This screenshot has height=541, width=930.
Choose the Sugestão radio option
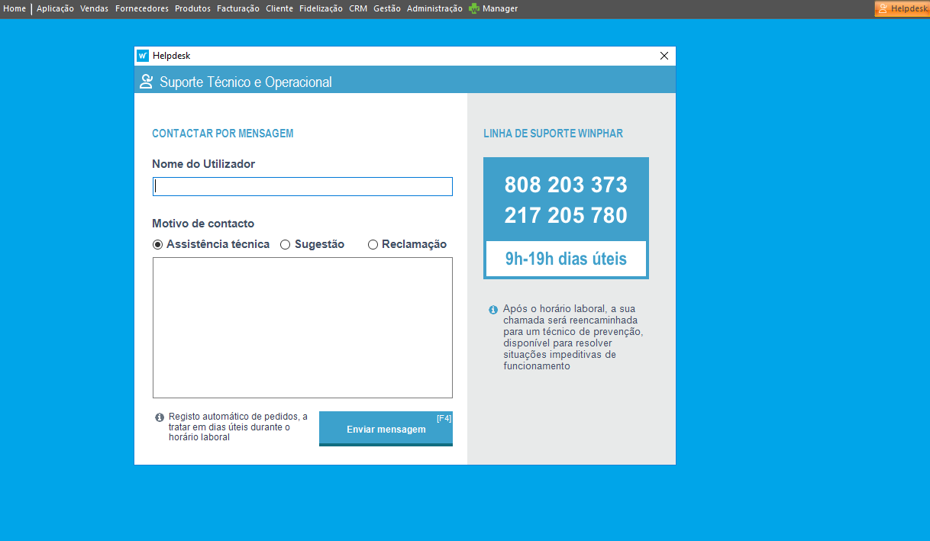[286, 245]
